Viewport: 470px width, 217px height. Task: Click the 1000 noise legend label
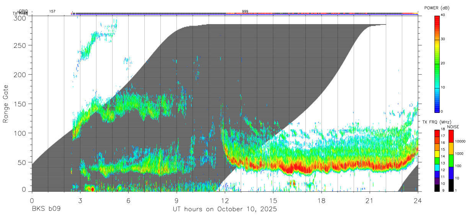[459, 153]
